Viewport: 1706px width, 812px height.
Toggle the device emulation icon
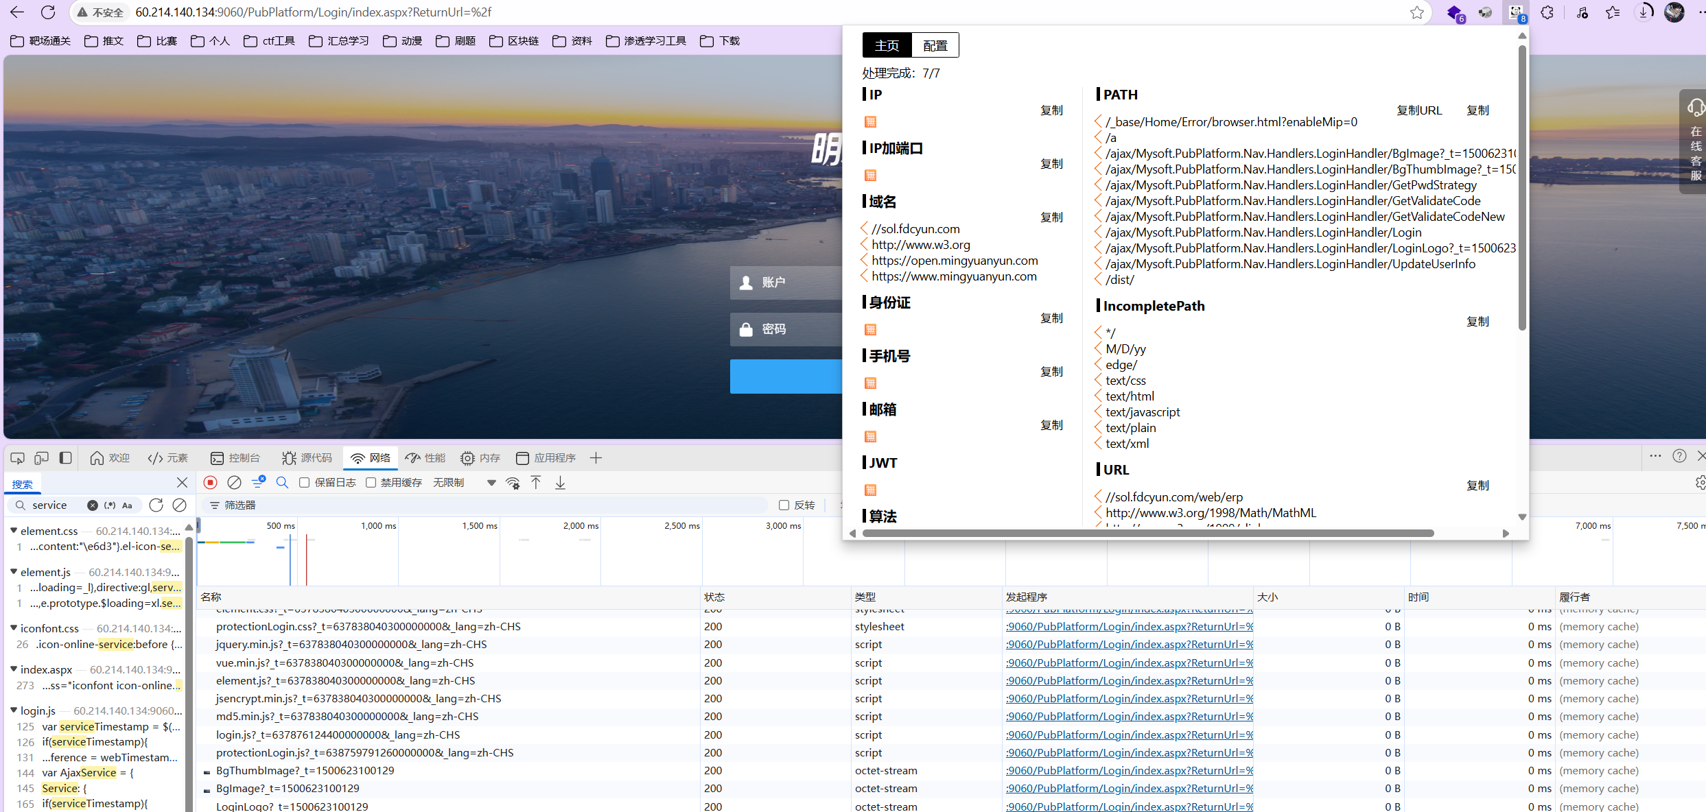(41, 458)
